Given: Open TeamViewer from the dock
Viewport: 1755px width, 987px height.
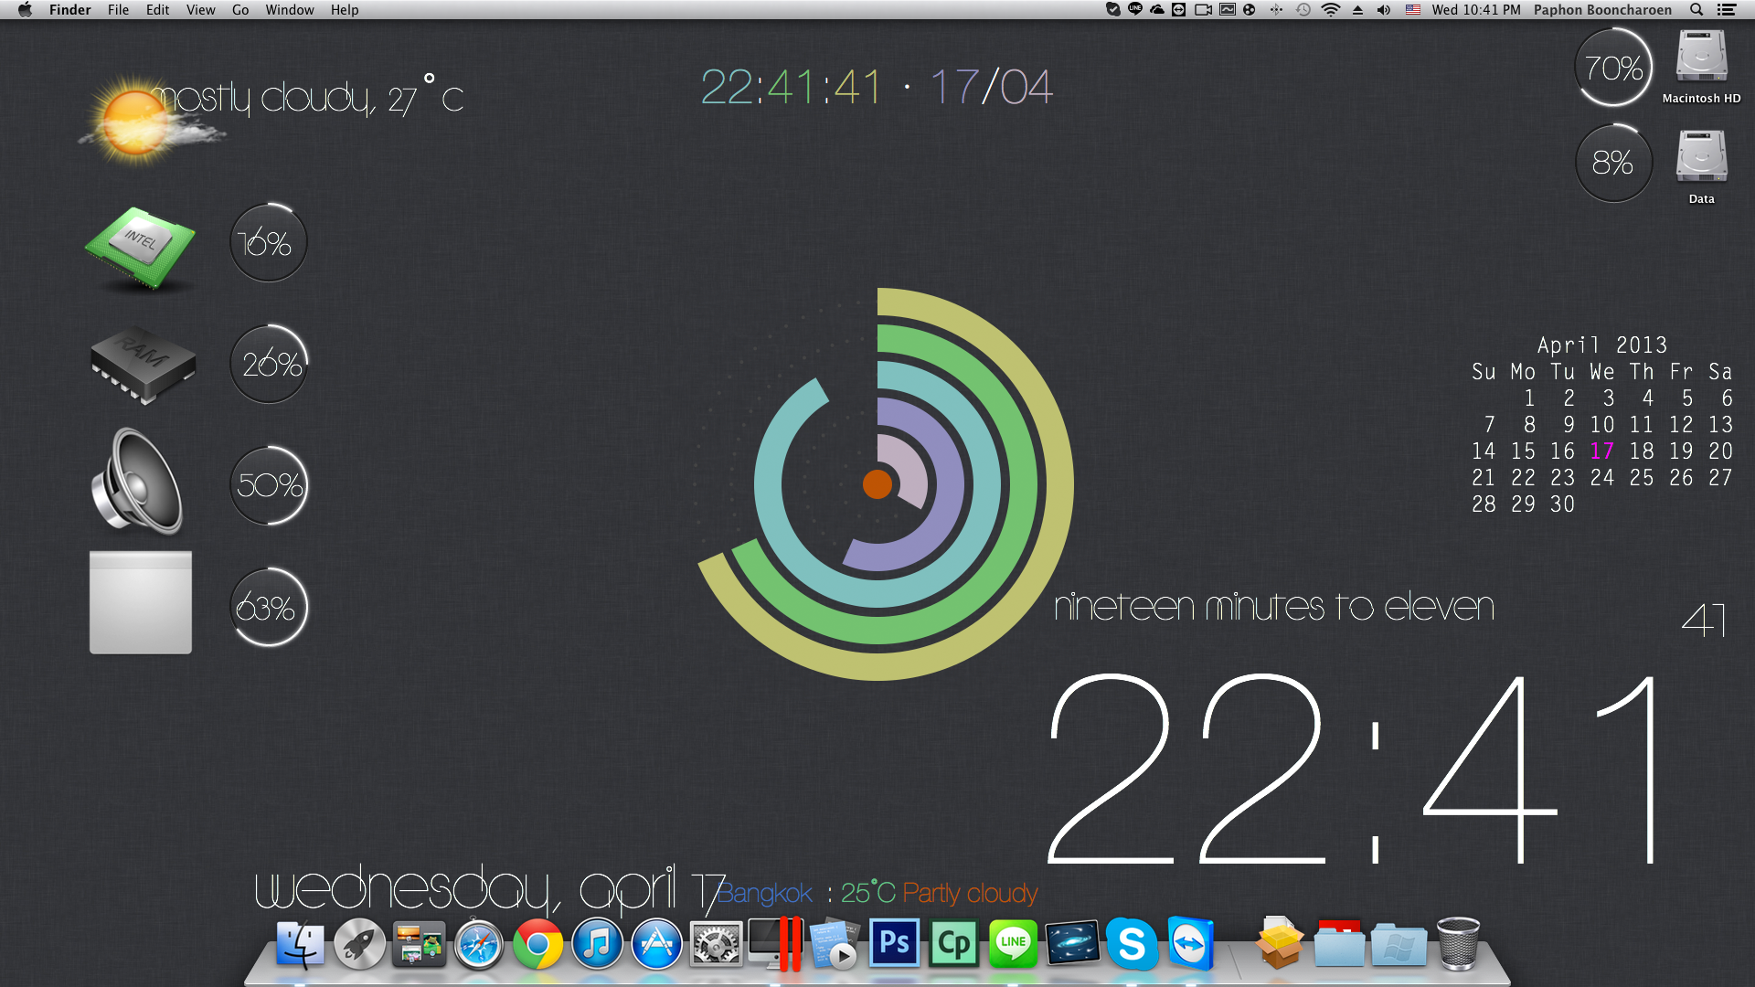Looking at the screenshot, I should (x=1190, y=944).
